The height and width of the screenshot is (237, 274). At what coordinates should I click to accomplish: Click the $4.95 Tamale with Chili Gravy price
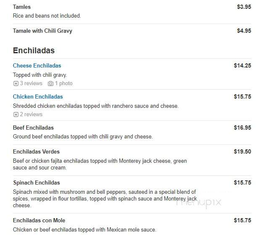click(x=244, y=31)
